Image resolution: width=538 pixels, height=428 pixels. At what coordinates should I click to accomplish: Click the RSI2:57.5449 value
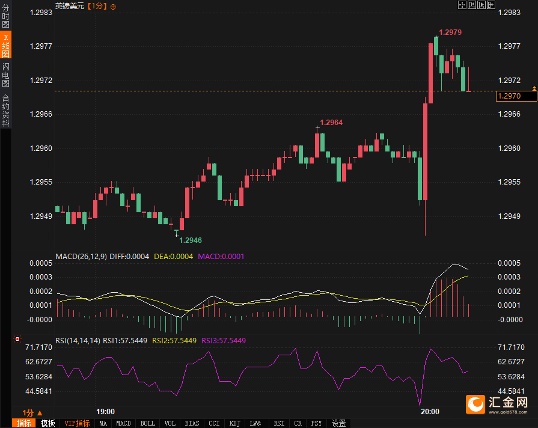(174, 340)
